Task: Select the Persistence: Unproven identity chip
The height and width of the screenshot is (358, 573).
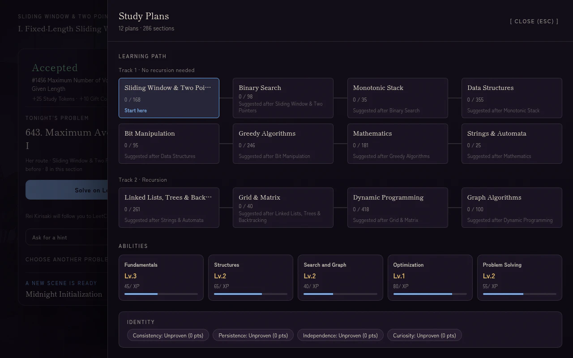Action: (x=253, y=335)
